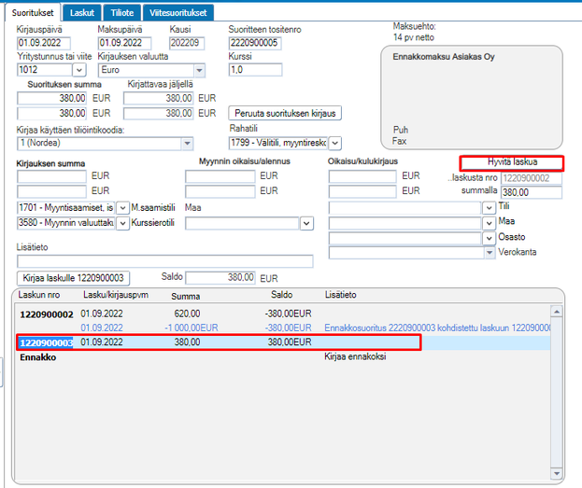Open the Yritystunnus tai viite dropdown
The image size is (582, 488).
79,70
